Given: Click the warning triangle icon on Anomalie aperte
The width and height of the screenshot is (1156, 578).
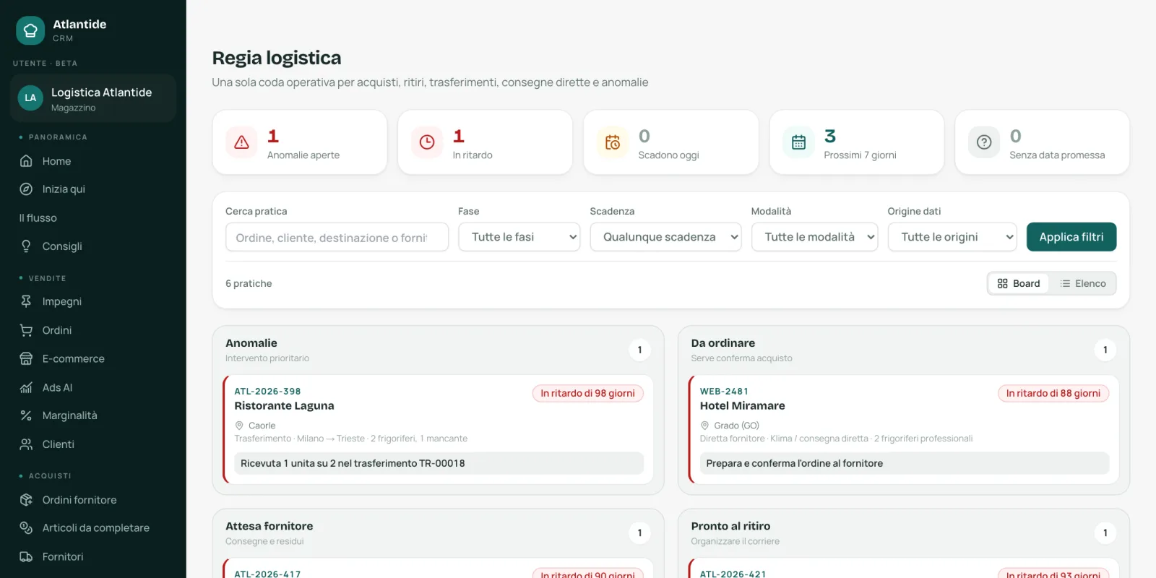Looking at the screenshot, I should click(x=241, y=142).
